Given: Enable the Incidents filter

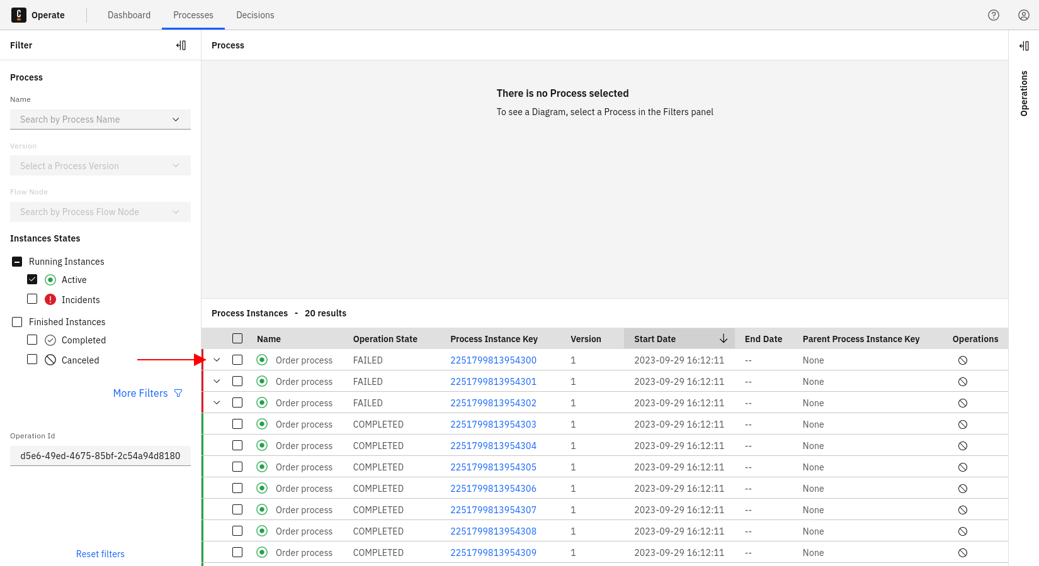Looking at the screenshot, I should 32,299.
